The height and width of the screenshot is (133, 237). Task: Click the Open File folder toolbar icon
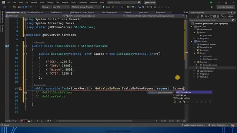click(x=19, y=7)
